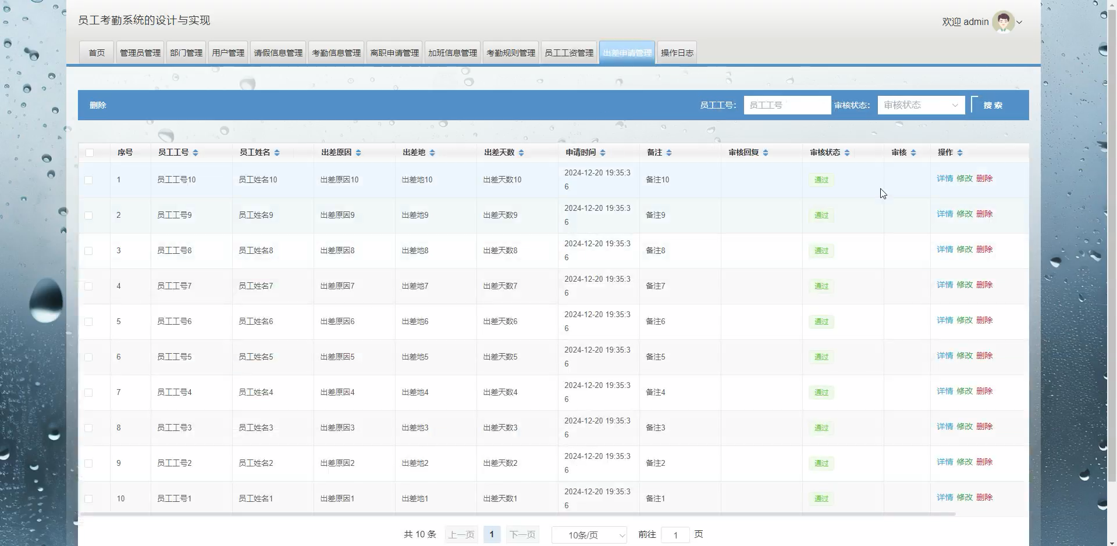Check the row for 员工工号6

coord(88,322)
